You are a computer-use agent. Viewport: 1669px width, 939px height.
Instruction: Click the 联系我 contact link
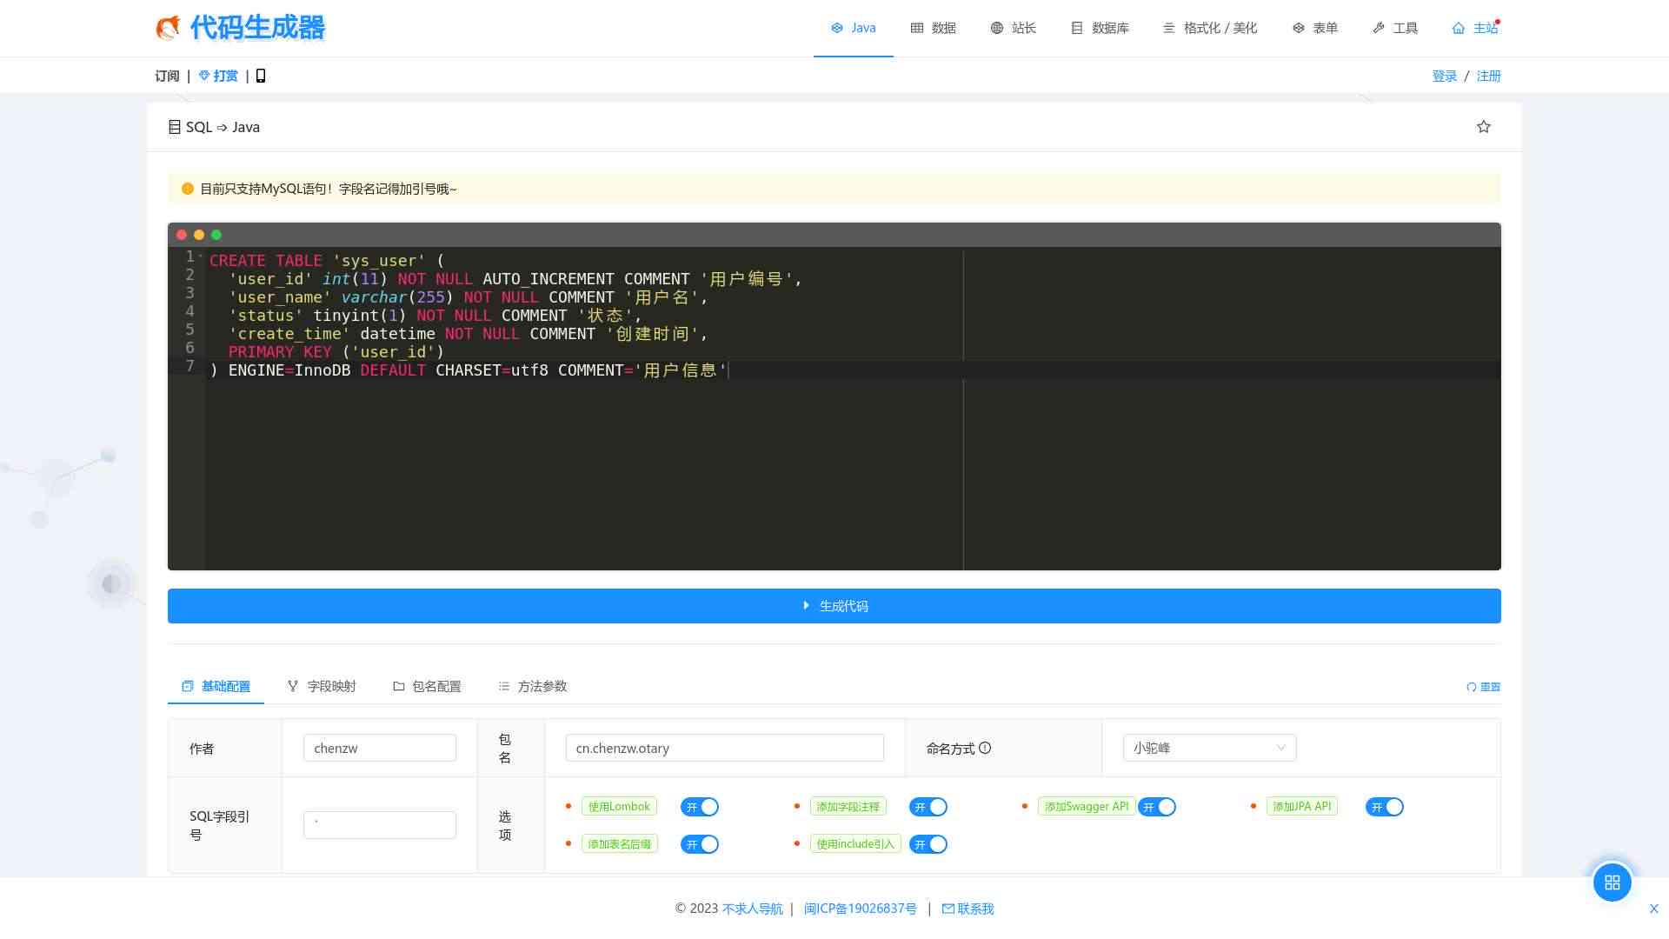point(967,909)
